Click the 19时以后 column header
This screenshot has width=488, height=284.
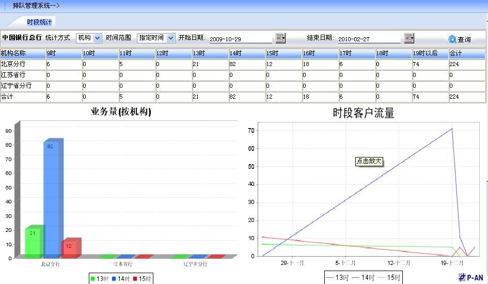(431, 53)
